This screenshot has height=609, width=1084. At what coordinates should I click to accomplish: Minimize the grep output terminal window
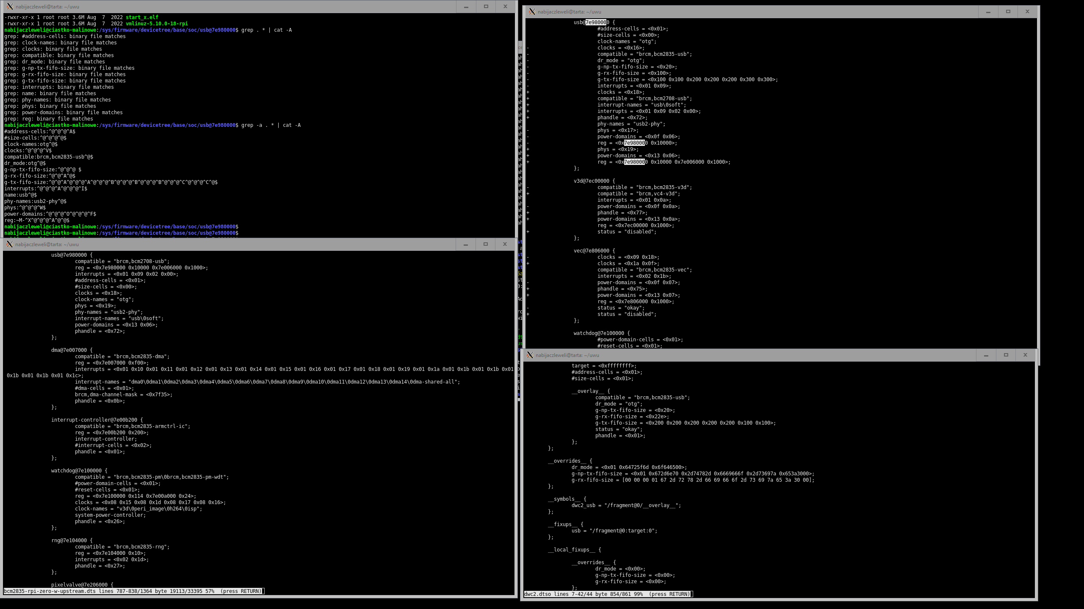coord(466,7)
